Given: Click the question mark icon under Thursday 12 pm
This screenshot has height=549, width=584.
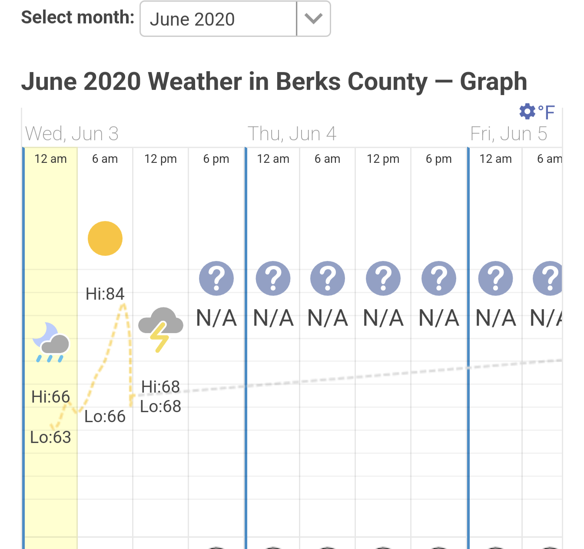Looking at the screenshot, I should (383, 278).
